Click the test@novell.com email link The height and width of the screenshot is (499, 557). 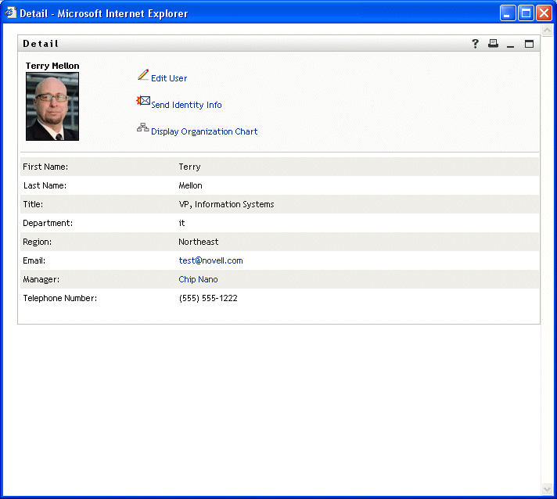[210, 260]
